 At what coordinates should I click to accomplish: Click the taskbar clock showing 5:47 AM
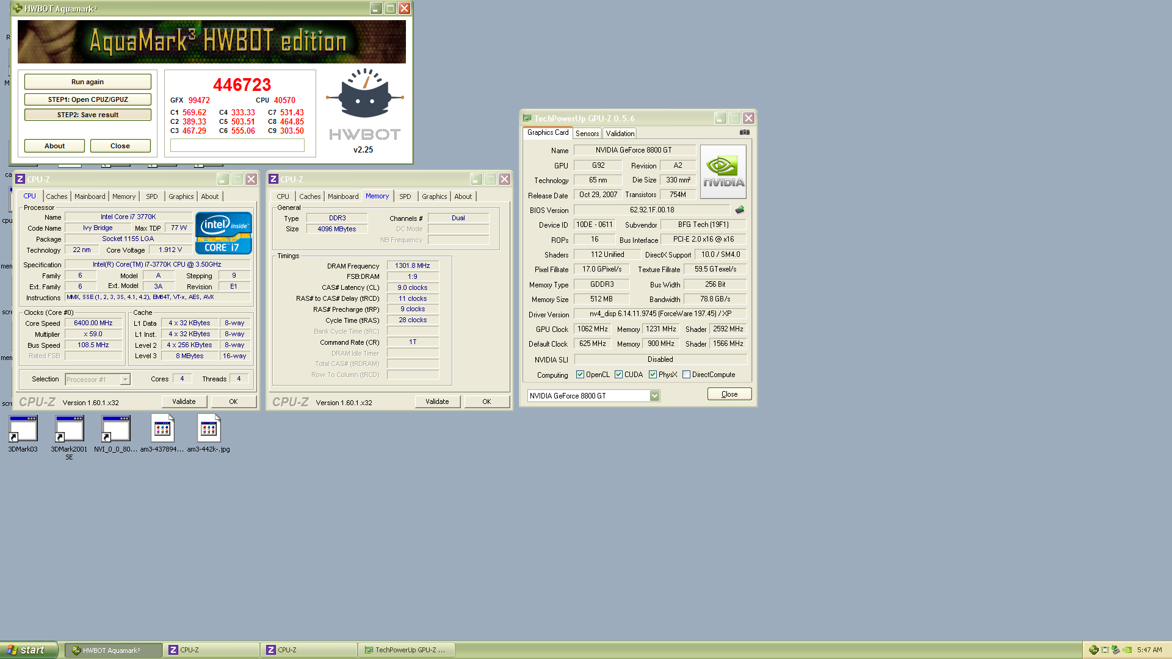pos(1149,650)
